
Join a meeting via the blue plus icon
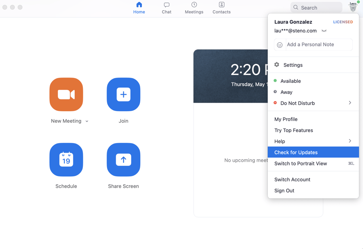[123, 94]
